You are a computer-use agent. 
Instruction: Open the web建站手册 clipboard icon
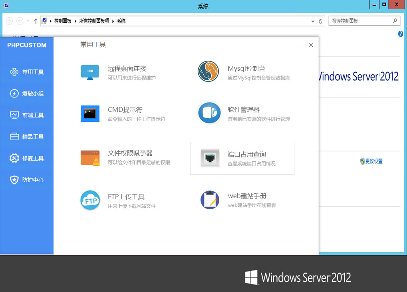pos(210,200)
